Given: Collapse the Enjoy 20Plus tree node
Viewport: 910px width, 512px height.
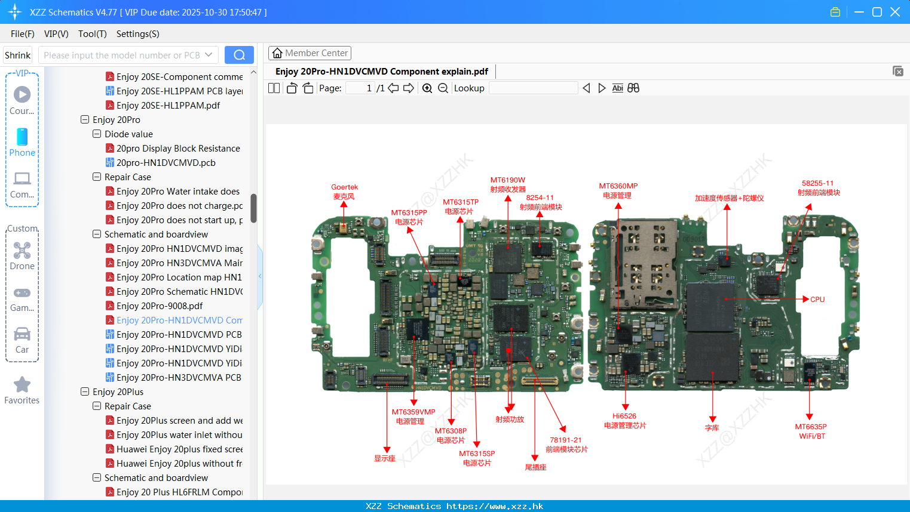Looking at the screenshot, I should tap(85, 391).
